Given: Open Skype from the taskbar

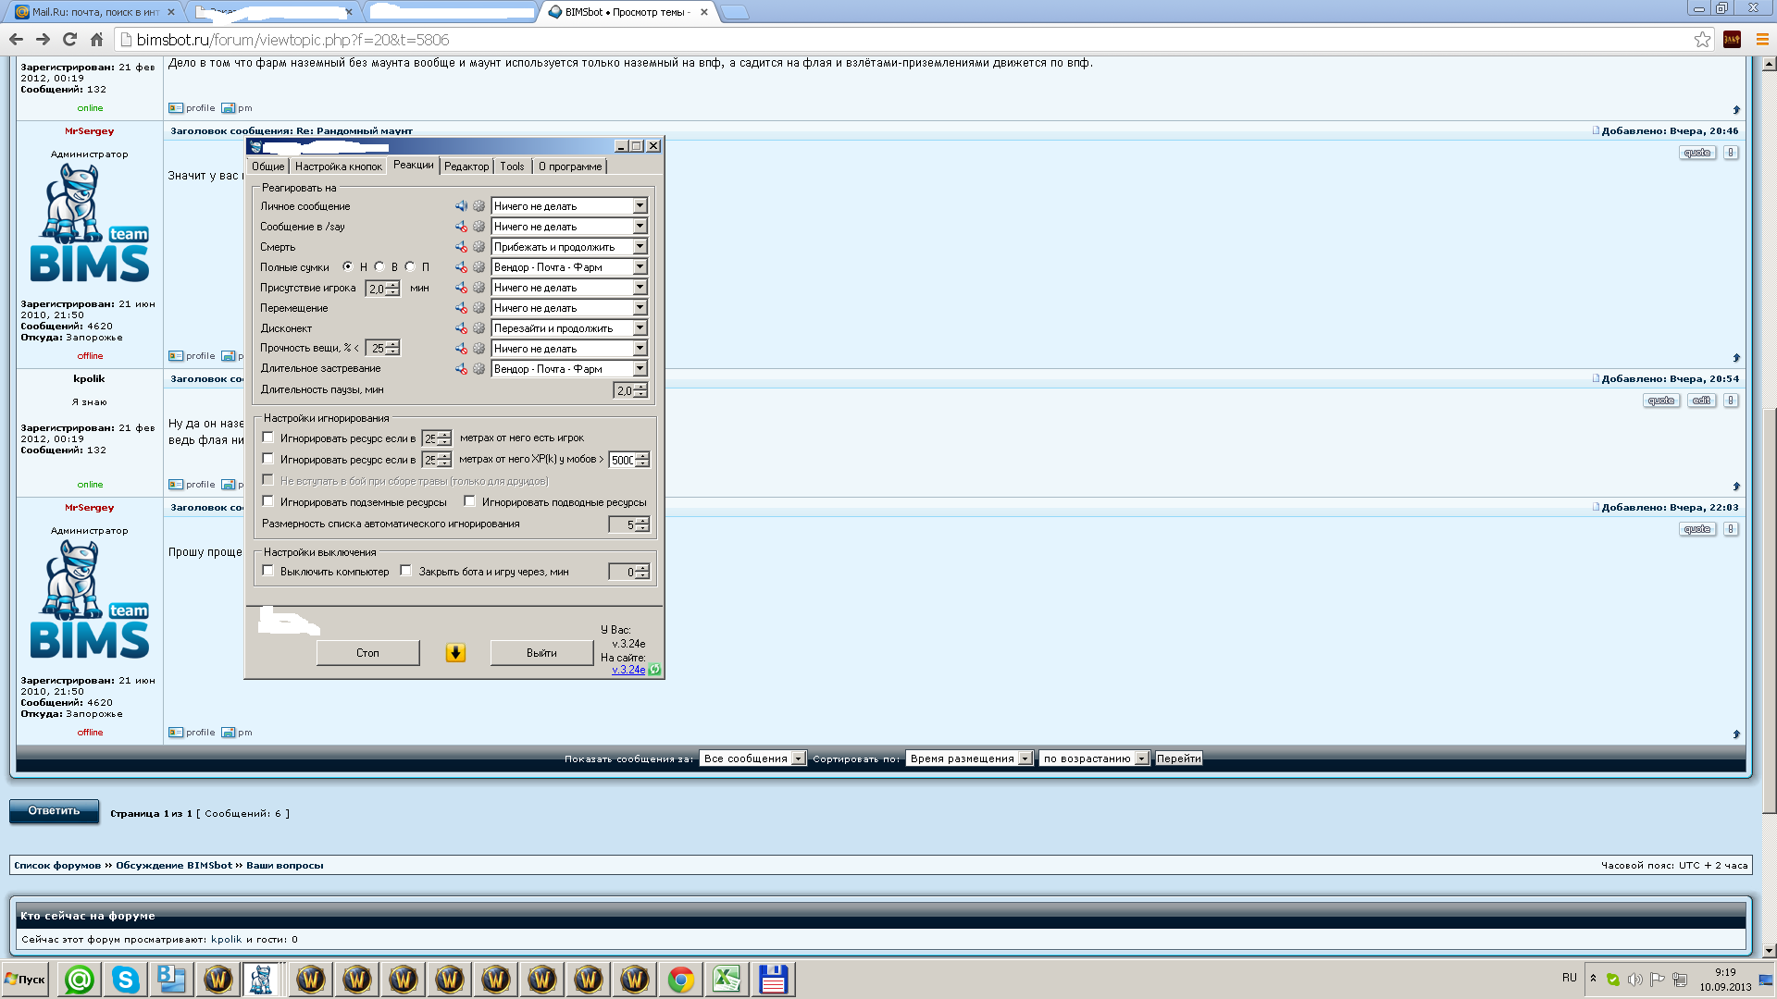Looking at the screenshot, I should 125,980.
